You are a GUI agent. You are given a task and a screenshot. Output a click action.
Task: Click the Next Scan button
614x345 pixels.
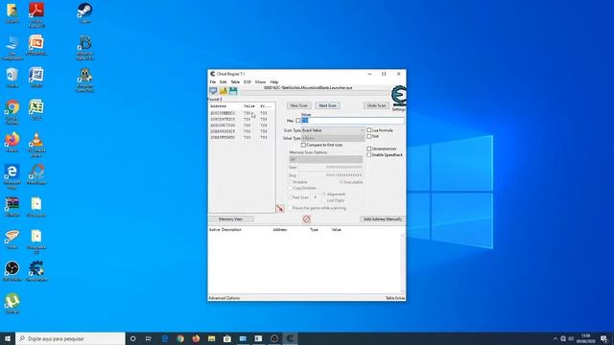pos(327,105)
